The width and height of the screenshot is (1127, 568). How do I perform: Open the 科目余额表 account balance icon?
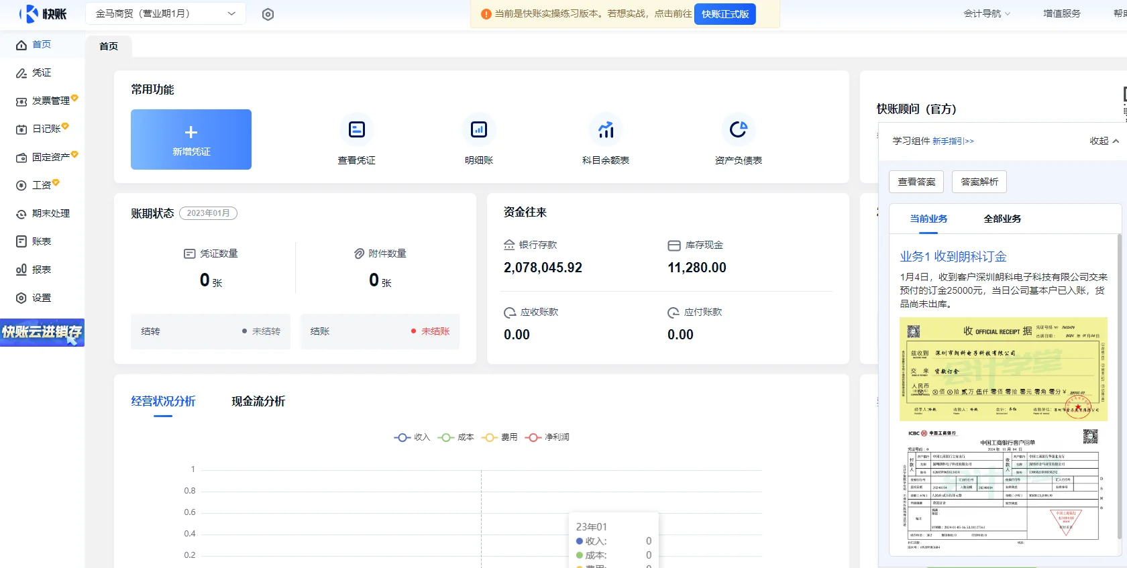point(606,129)
